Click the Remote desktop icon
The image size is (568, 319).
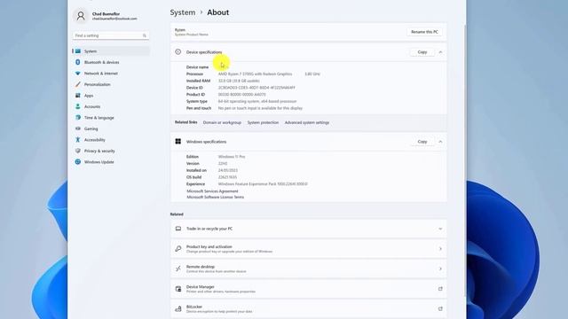click(178, 268)
